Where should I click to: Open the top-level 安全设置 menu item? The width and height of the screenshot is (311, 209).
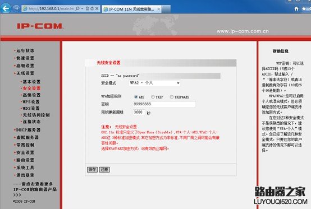pyautogui.click(x=25, y=152)
